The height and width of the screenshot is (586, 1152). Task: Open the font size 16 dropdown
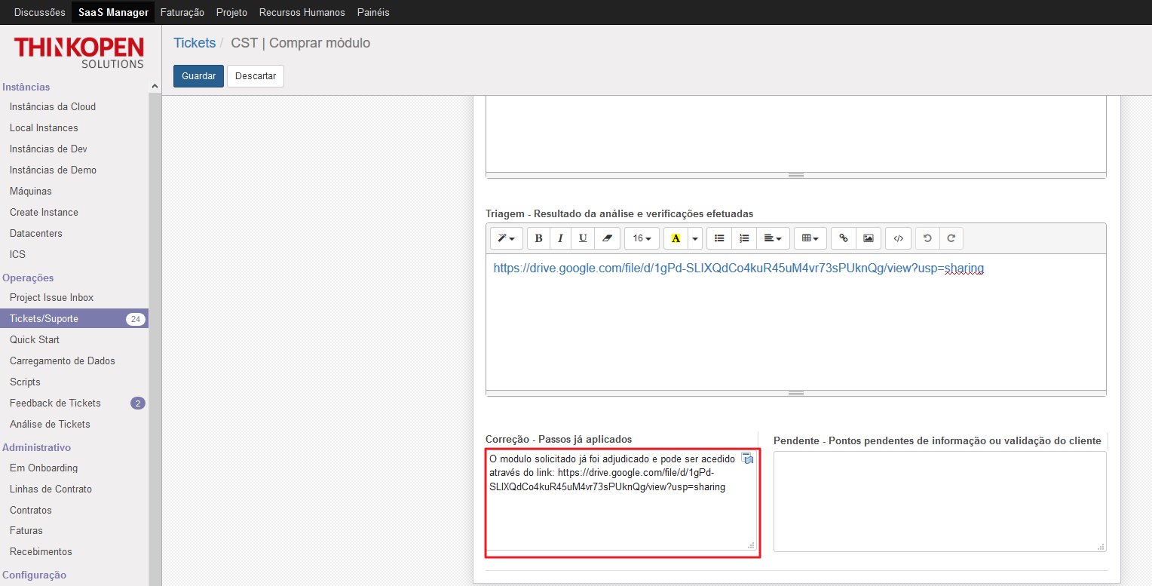[x=642, y=238]
